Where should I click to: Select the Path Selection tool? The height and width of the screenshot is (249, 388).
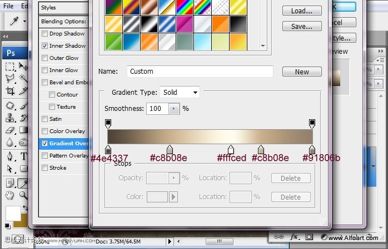10,169
